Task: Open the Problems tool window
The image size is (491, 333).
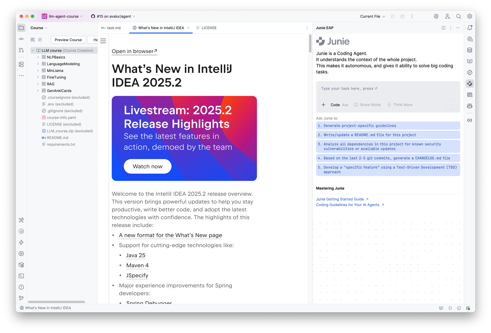Action: point(21,287)
